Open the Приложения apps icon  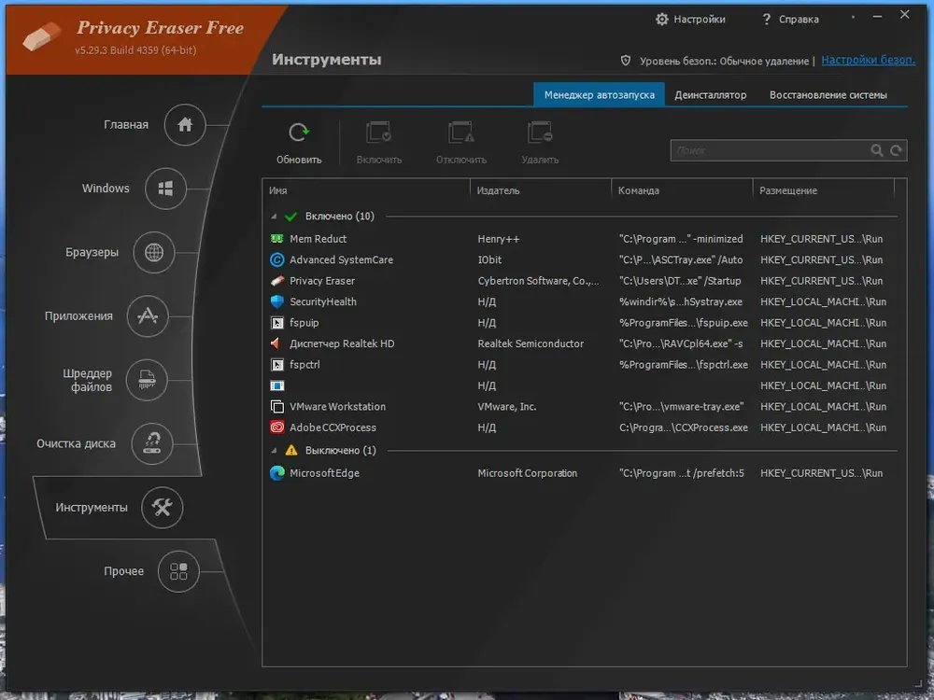pyautogui.click(x=148, y=316)
